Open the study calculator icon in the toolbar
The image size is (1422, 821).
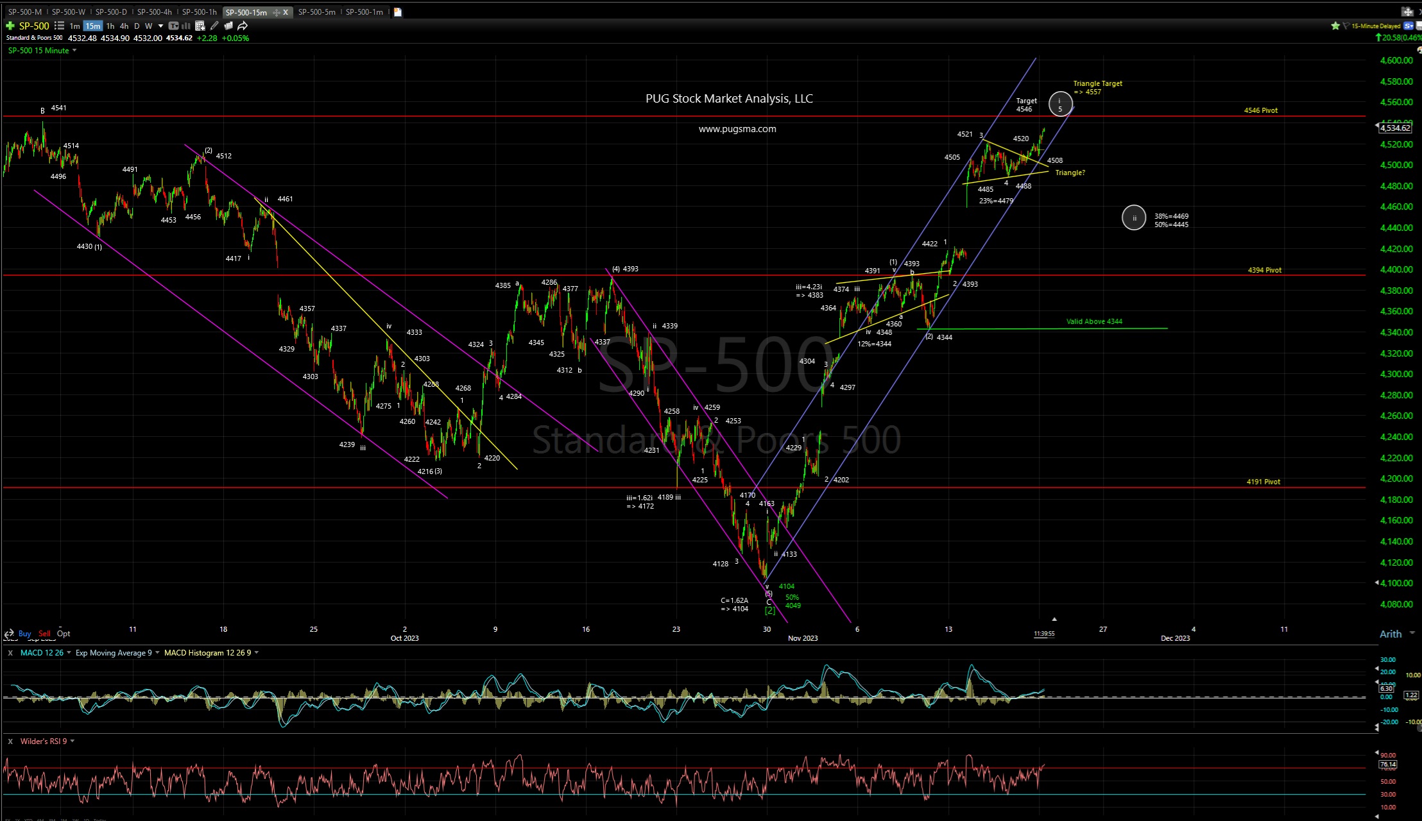point(200,26)
